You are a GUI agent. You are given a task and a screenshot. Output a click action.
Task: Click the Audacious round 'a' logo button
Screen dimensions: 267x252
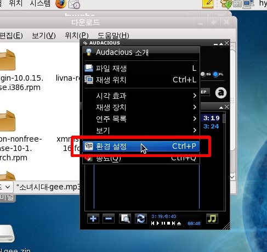pyautogui.click(x=221, y=93)
